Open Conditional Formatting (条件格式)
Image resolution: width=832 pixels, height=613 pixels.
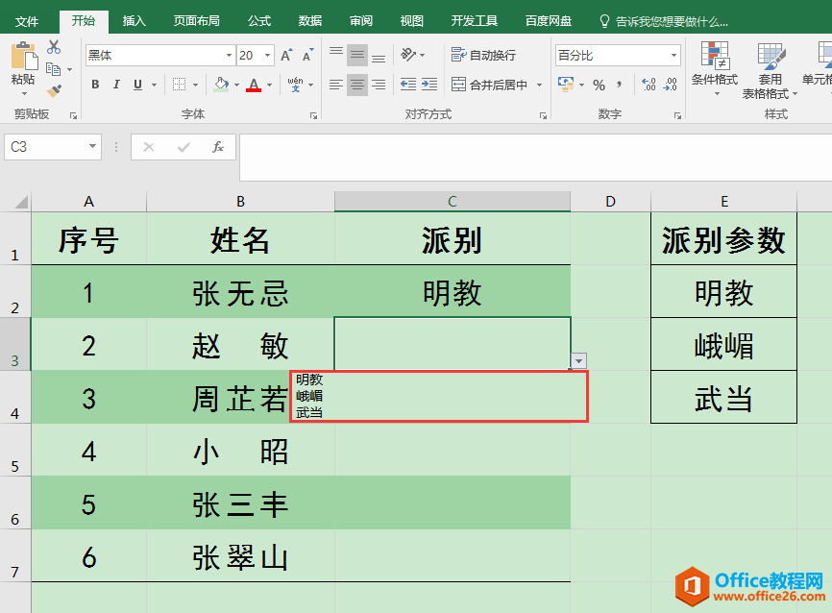[714, 68]
